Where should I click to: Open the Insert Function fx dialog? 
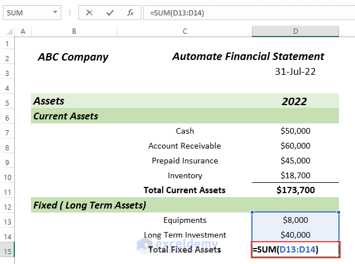(130, 12)
